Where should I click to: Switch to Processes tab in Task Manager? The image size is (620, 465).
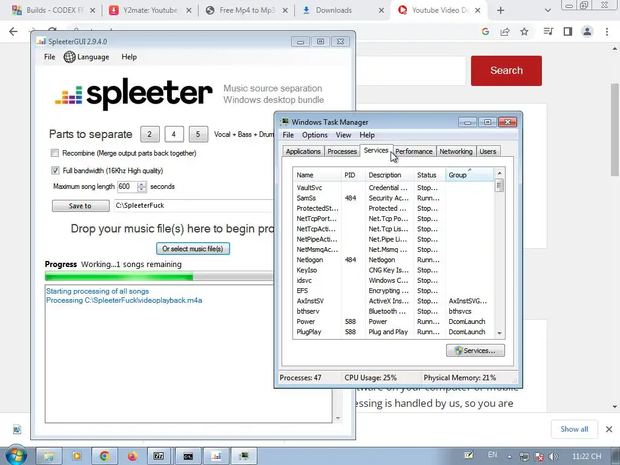pos(342,151)
